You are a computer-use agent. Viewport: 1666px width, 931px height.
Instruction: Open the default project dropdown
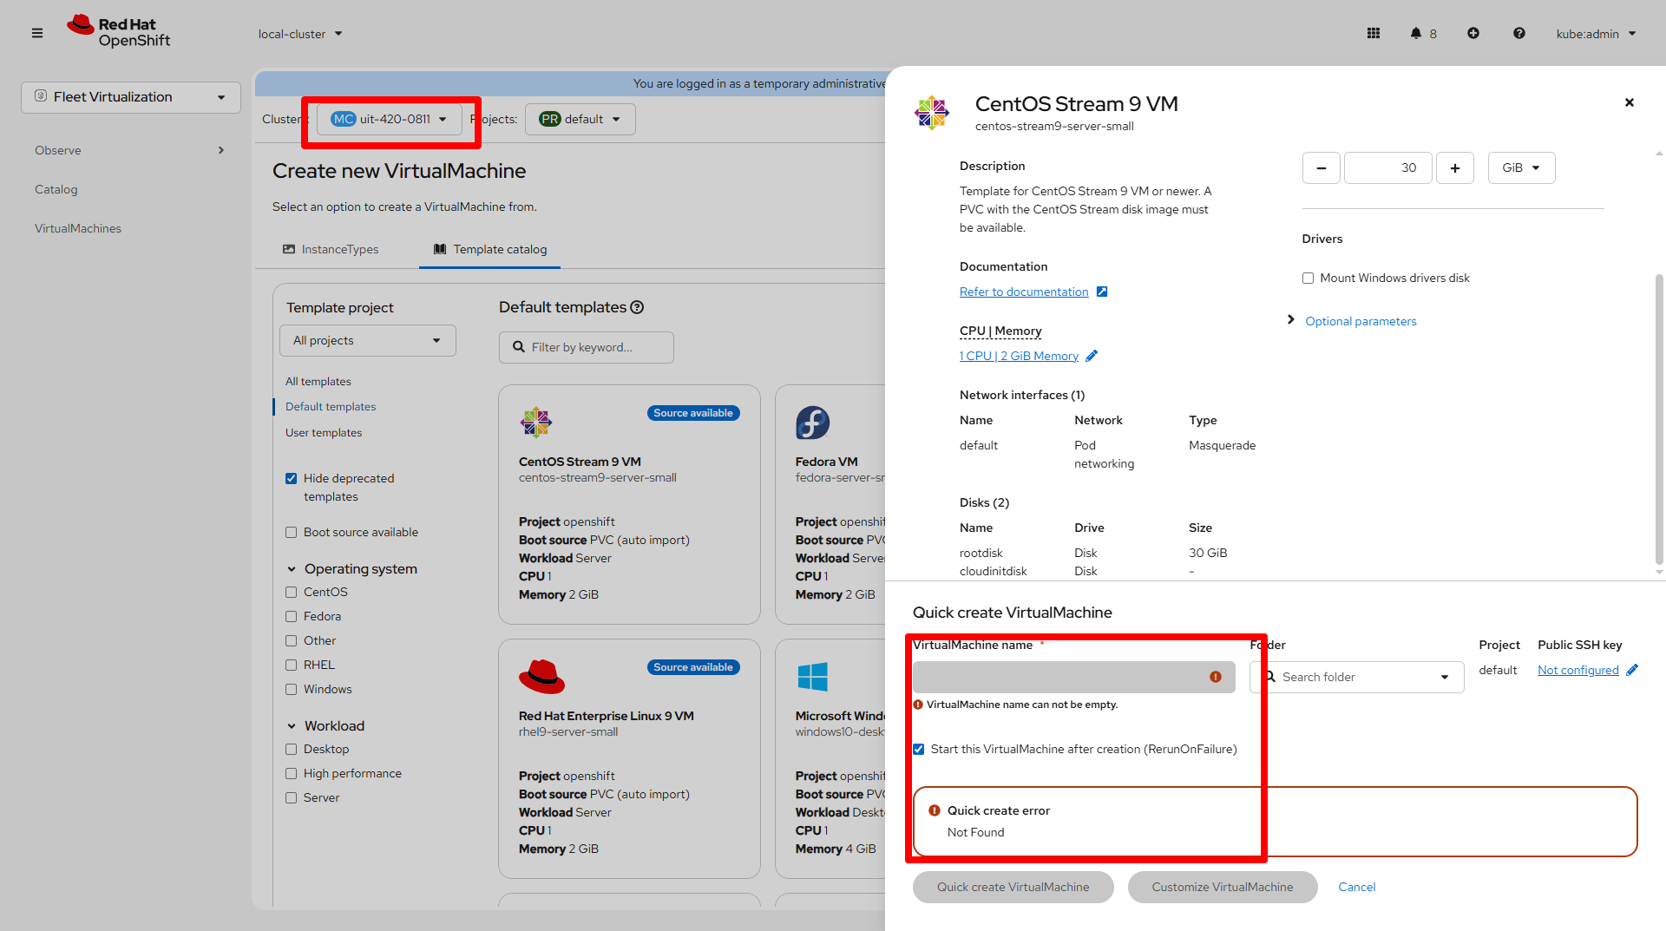pos(580,119)
